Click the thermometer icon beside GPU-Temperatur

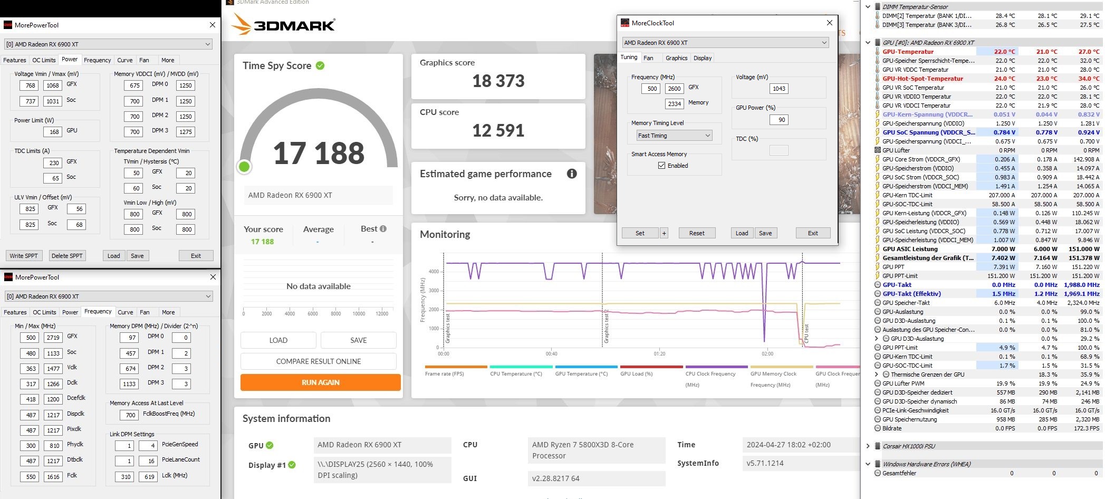point(878,52)
